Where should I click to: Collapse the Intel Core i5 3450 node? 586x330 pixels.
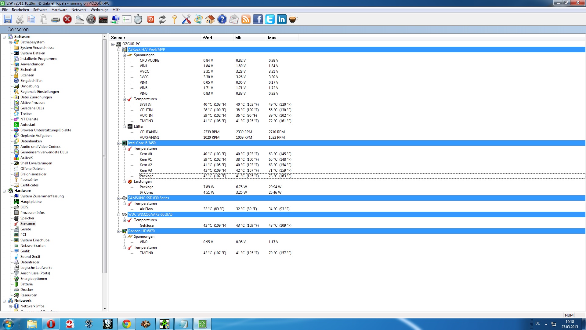[x=119, y=143]
